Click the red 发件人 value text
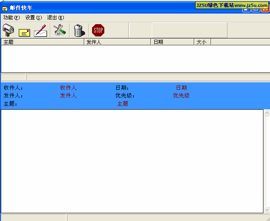 pyautogui.click(x=68, y=95)
